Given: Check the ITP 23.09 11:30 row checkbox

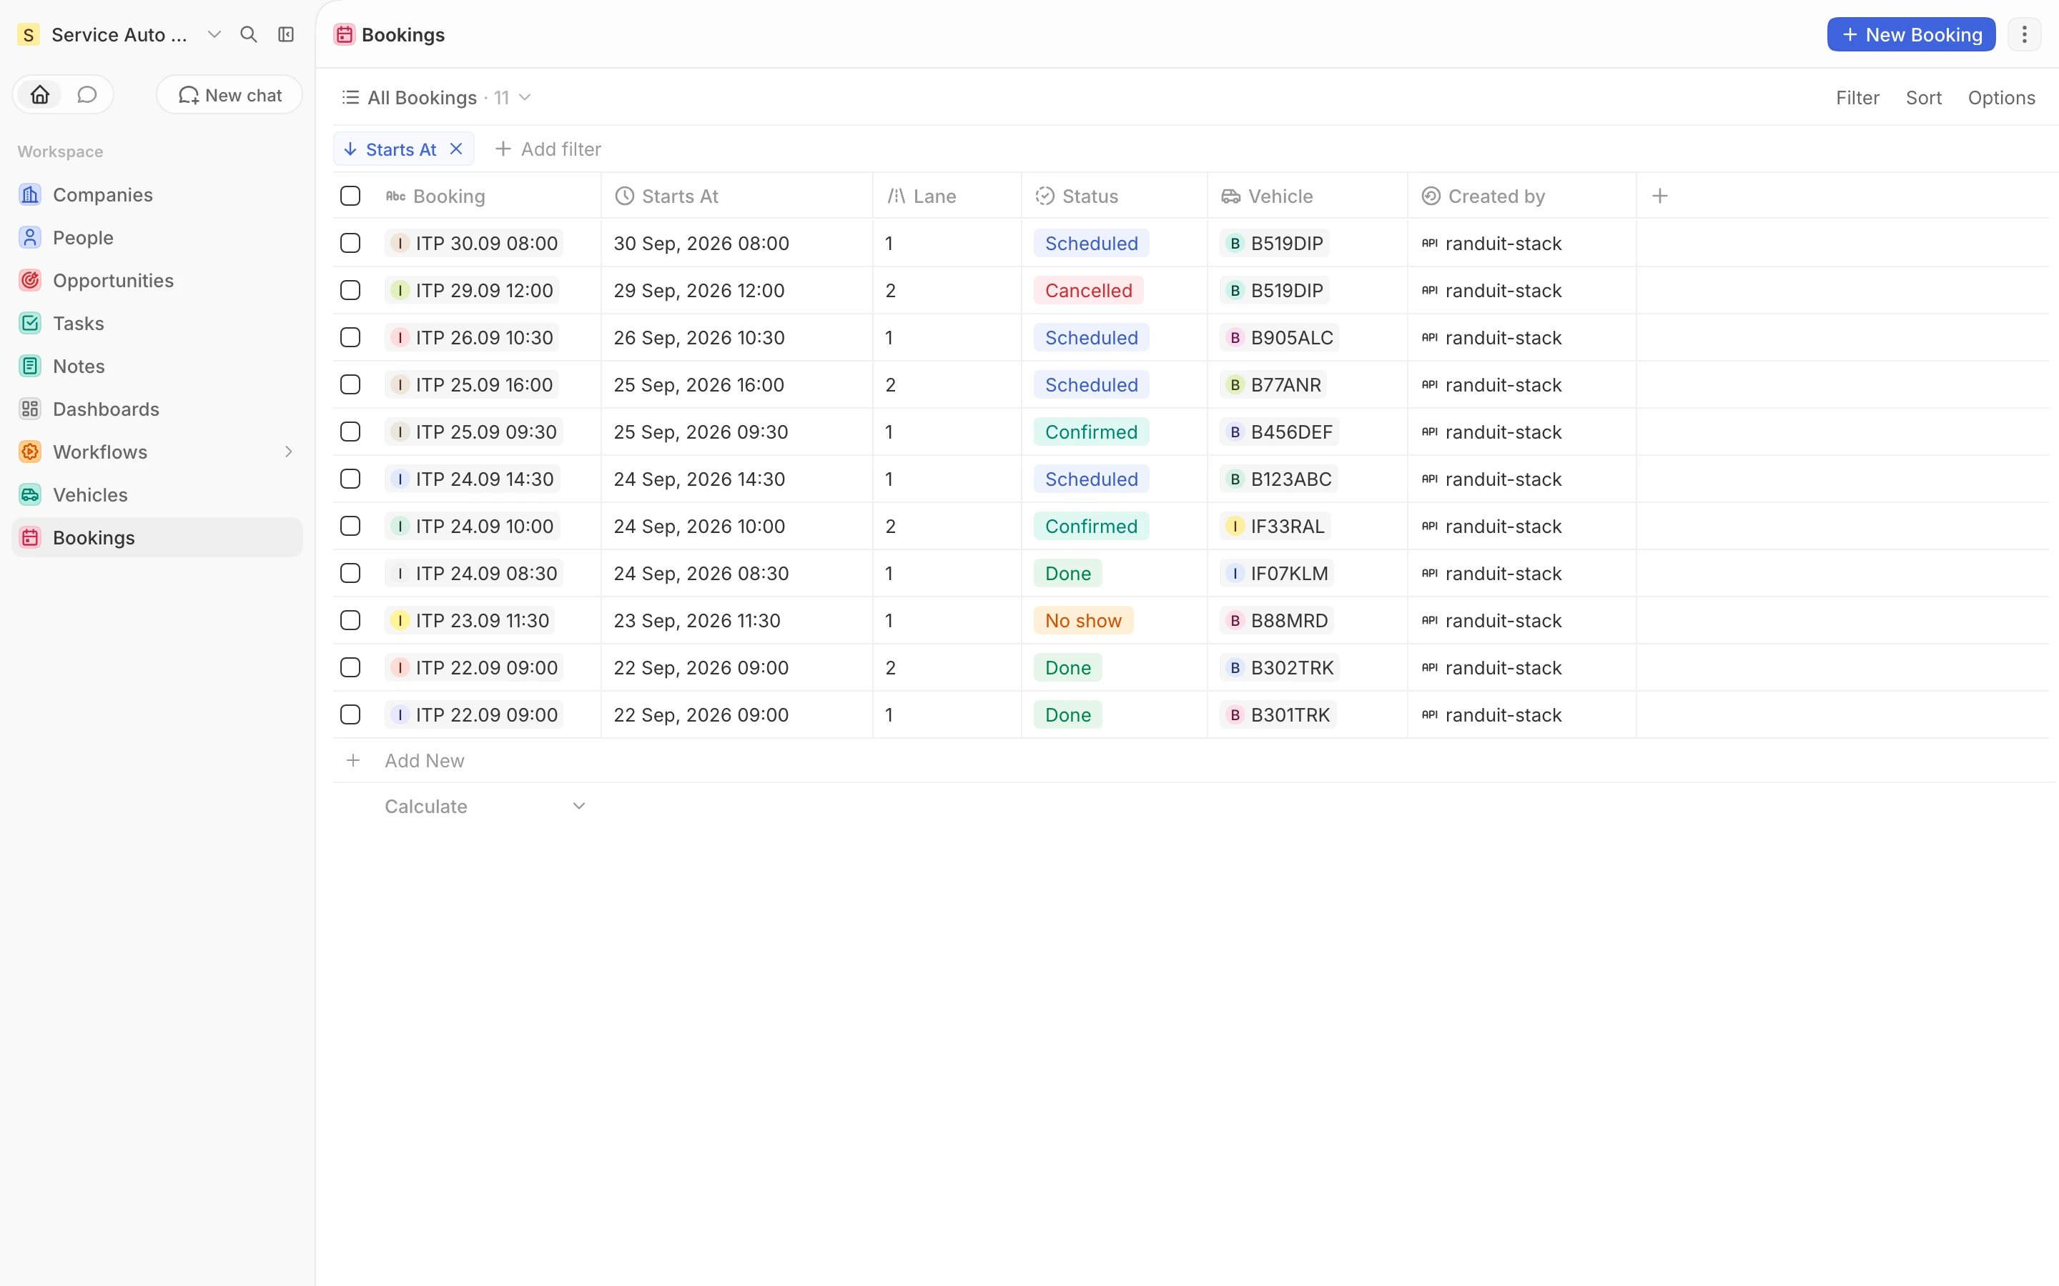Looking at the screenshot, I should click(350, 621).
